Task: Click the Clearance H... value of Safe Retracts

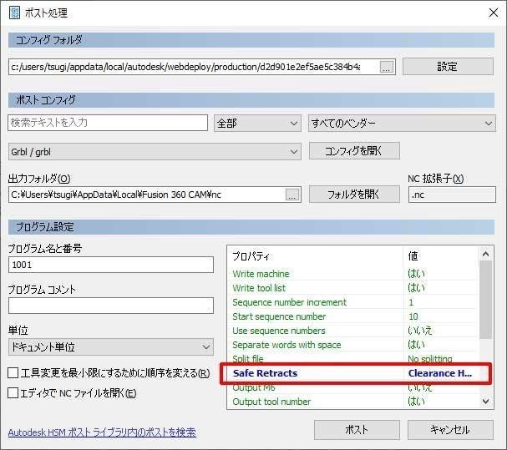Action: point(440,373)
